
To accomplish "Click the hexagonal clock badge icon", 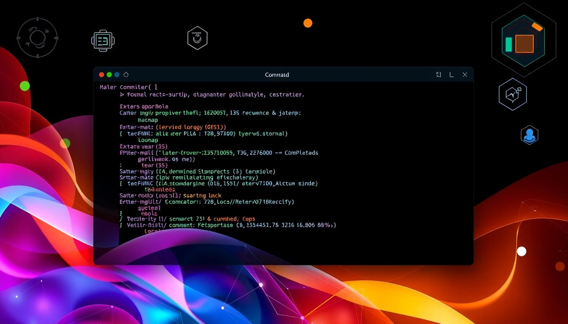I will pyautogui.click(x=197, y=38).
